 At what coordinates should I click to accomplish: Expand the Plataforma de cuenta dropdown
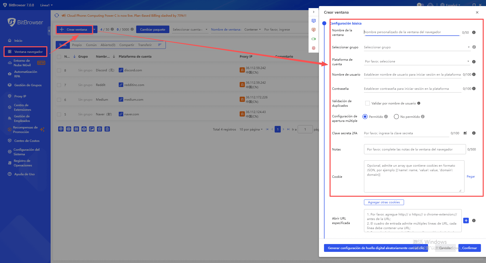tap(417, 61)
